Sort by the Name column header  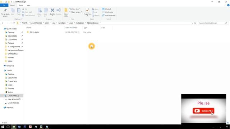click(x=29, y=28)
